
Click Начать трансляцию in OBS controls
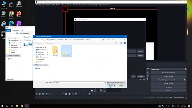click(x=168, y=73)
